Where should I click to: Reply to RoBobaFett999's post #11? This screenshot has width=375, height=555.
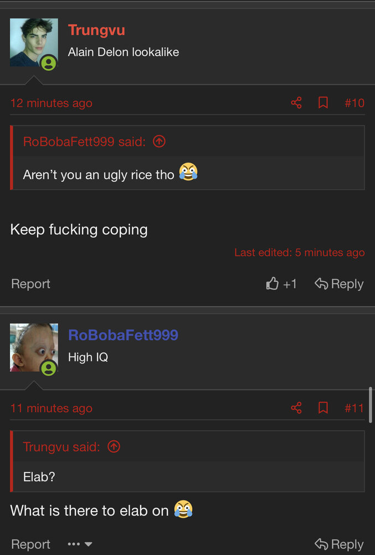[339, 544]
